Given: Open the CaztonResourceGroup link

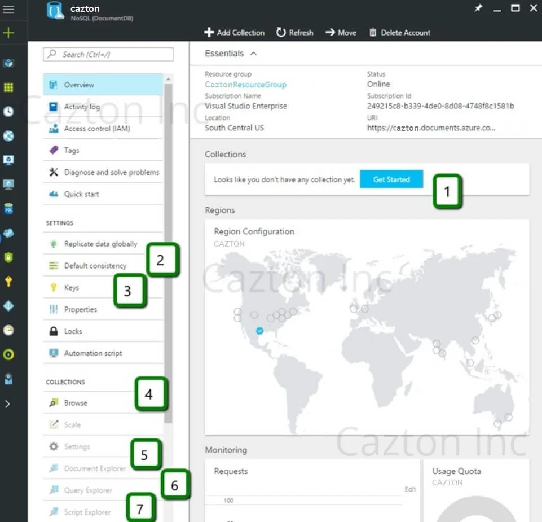Looking at the screenshot, I should pyautogui.click(x=245, y=85).
